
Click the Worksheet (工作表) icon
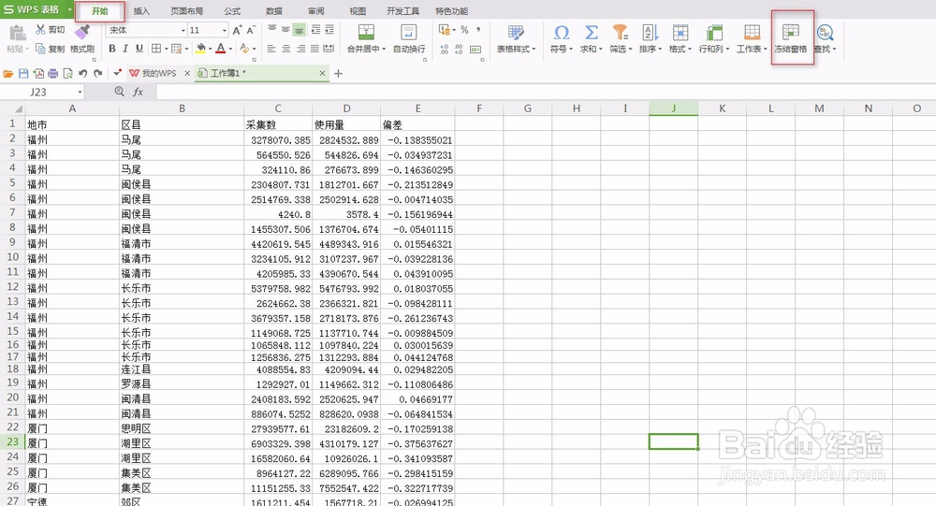(x=752, y=32)
